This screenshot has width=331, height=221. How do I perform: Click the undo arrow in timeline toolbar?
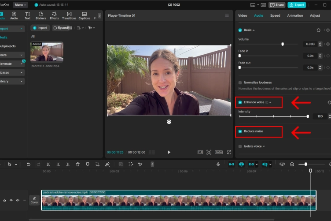pos(28,165)
